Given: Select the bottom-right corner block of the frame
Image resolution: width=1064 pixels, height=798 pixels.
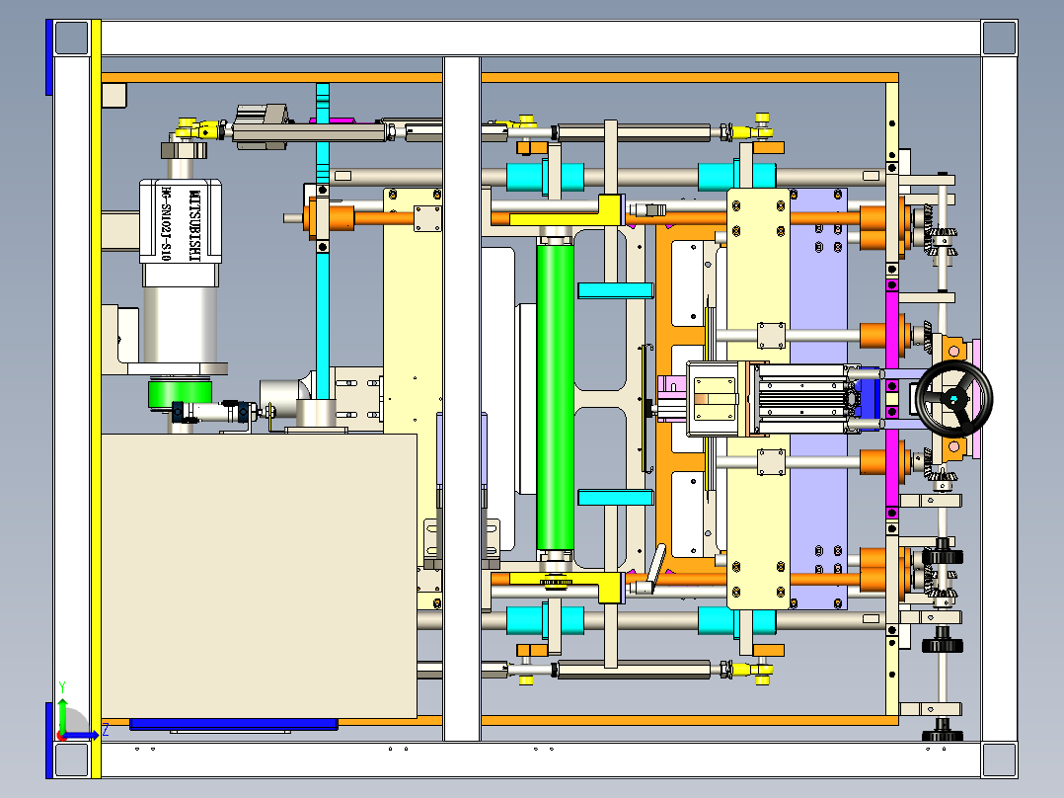Looking at the screenshot, I should point(999,759).
